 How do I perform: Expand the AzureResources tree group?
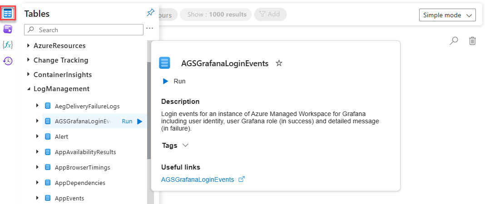coord(29,46)
